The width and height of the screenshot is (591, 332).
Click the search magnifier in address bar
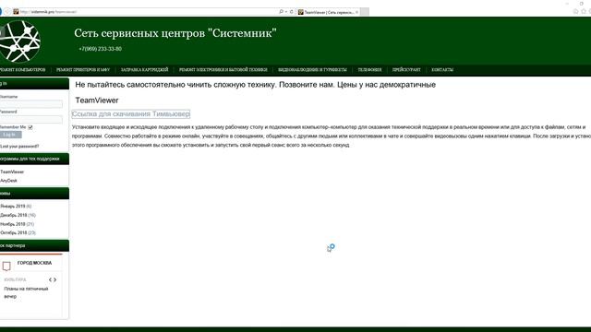point(281,12)
